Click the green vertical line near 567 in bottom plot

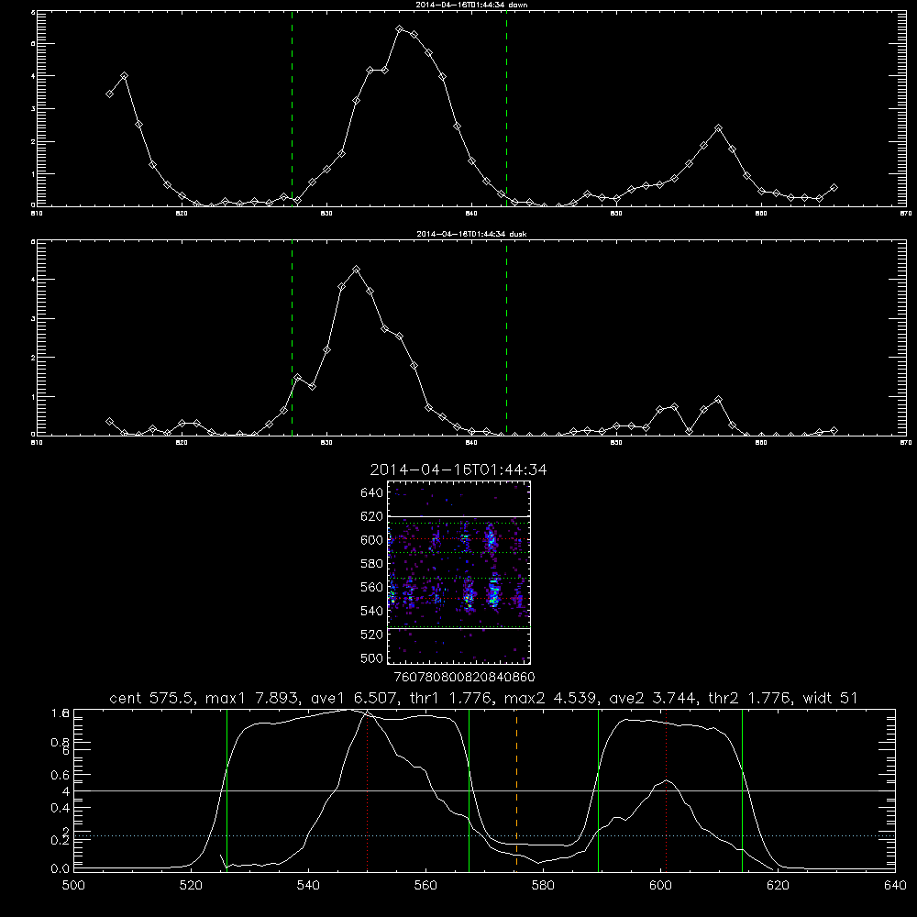[469, 790]
